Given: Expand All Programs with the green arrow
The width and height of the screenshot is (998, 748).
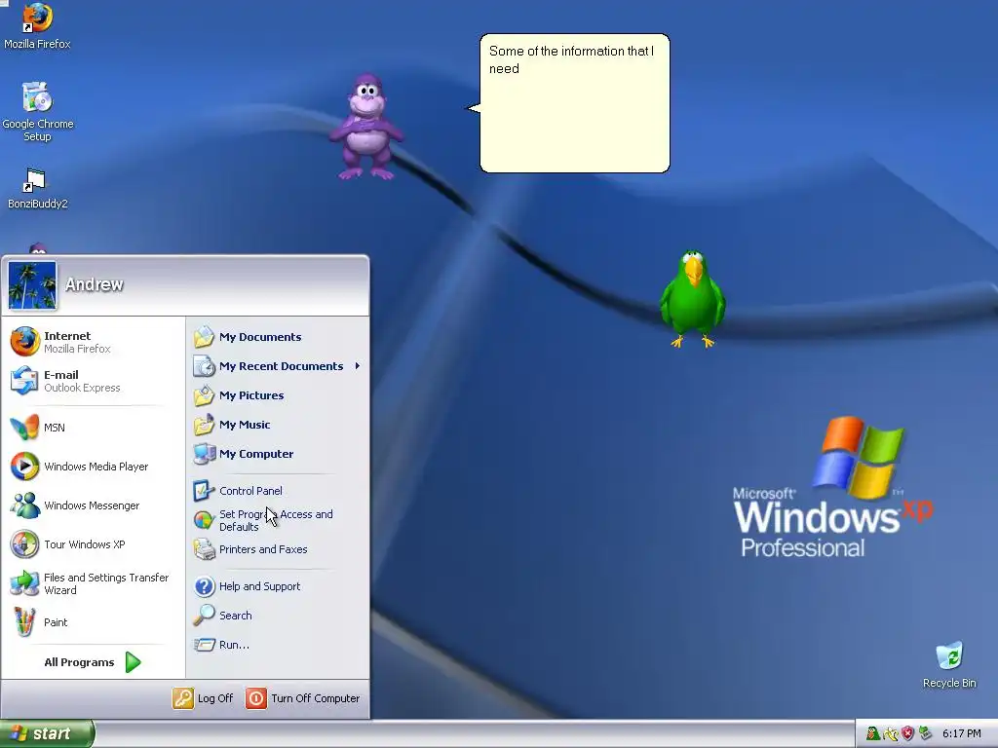Looking at the screenshot, I should coord(93,662).
